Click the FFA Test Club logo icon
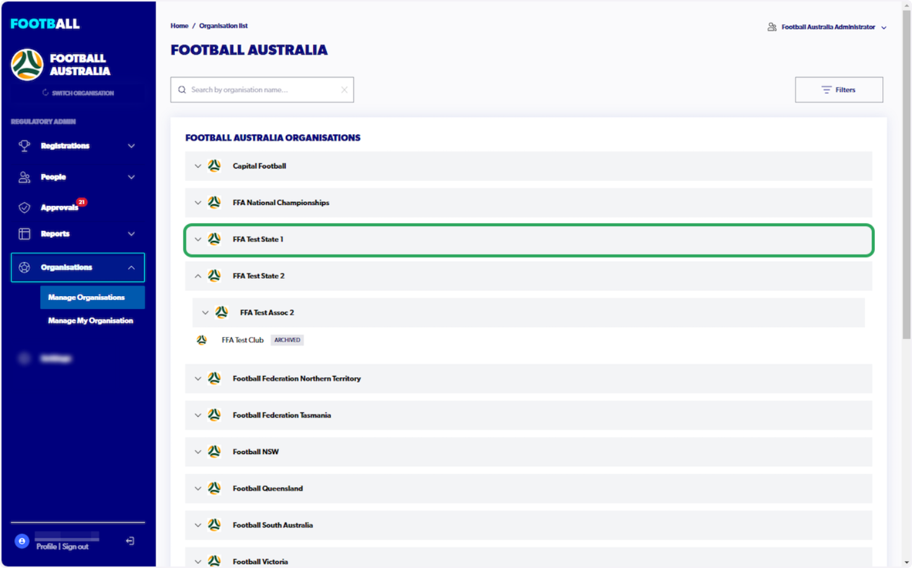The width and height of the screenshot is (912, 568). [x=201, y=340]
